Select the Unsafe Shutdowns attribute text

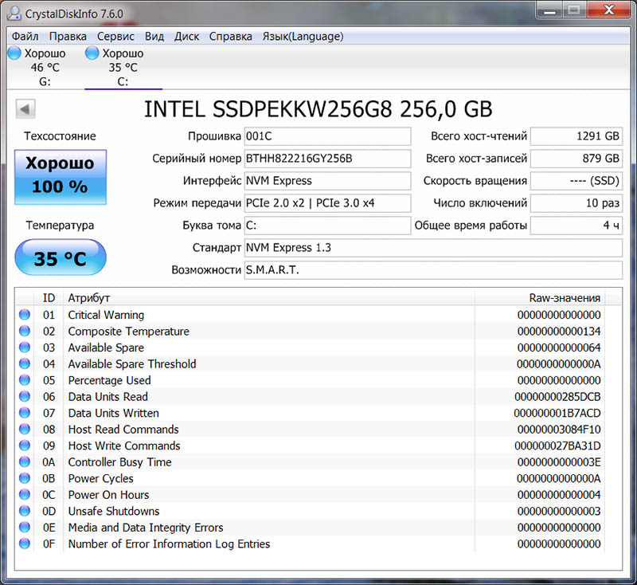pyautogui.click(x=114, y=511)
